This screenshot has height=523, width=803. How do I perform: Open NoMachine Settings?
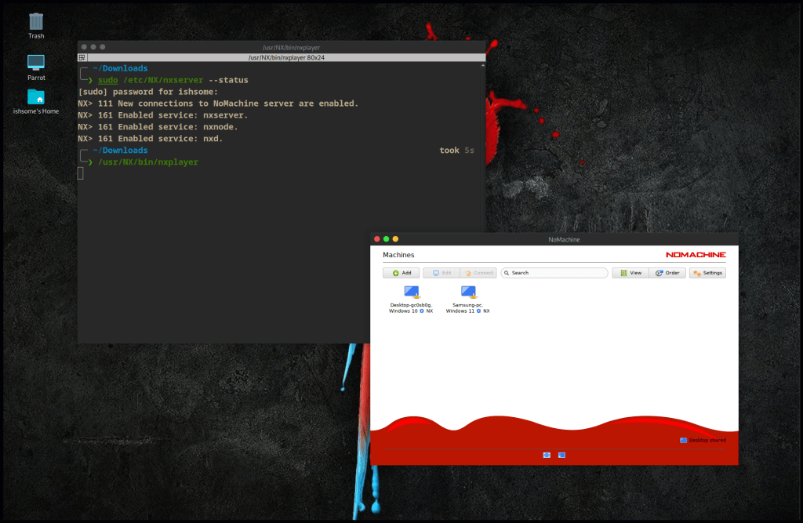(707, 273)
